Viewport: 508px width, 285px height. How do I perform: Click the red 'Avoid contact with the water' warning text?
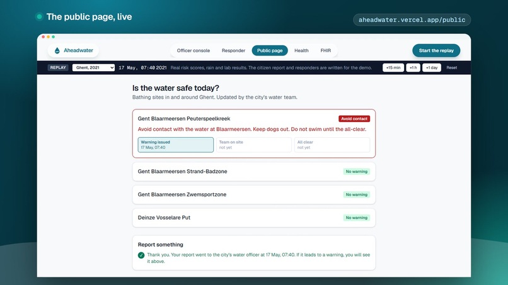tap(252, 129)
